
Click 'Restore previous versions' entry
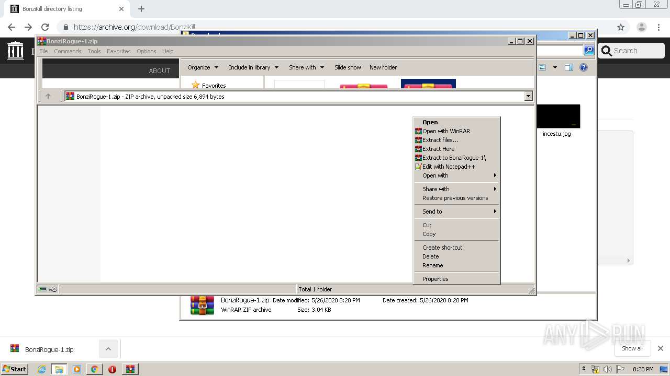(456, 198)
